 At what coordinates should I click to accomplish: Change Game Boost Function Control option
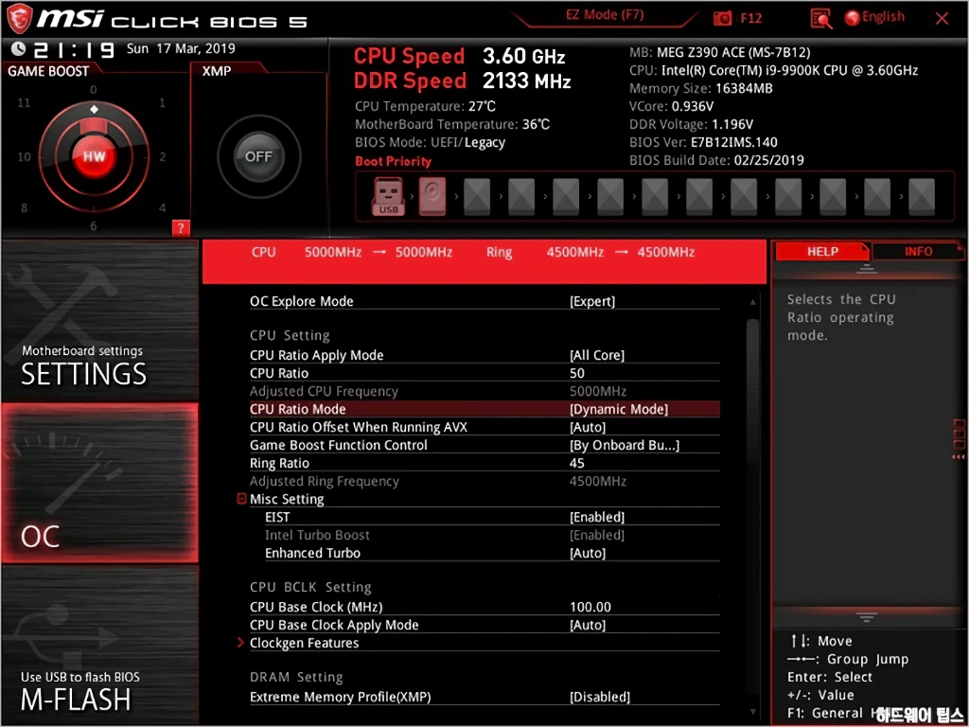pyautogui.click(x=484, y=445)
